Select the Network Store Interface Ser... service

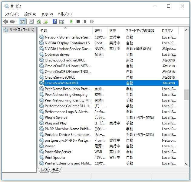point(109,37)
